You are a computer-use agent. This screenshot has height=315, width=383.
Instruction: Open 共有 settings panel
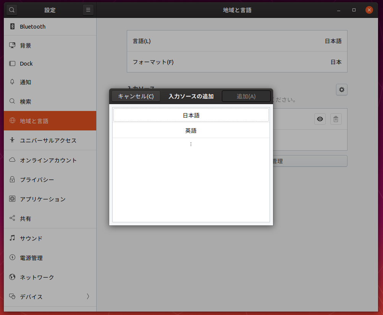[50, 219]
